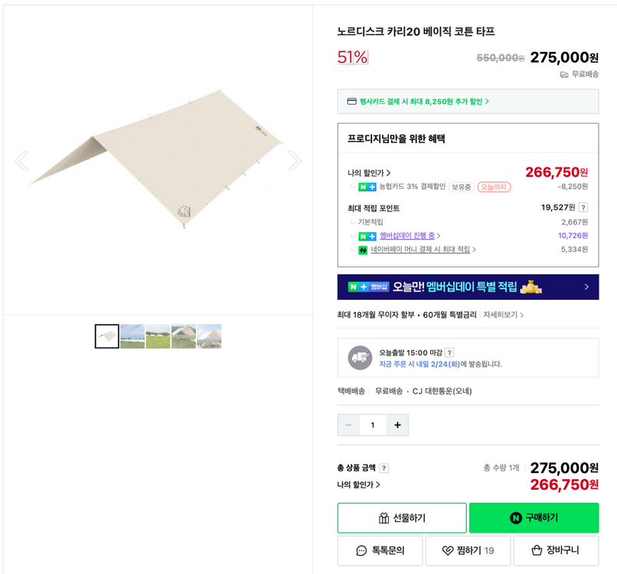This screenshot has width=617, height=574.
Task: Click the card icon beside 행사카드 discount notice
Action: pyautogui.click(x=350, y=100)
